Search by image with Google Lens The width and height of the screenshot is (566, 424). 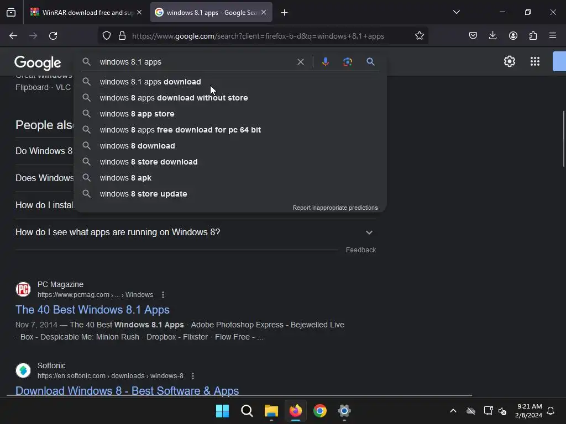[x=347, y=62]
